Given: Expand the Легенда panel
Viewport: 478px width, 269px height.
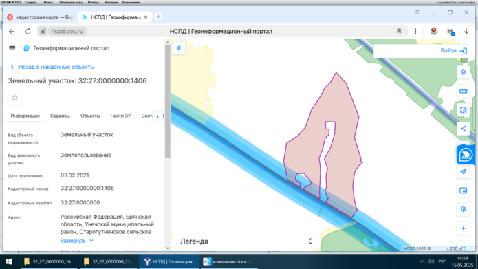Looking at the screenshot, I should (x=246, y=241).
